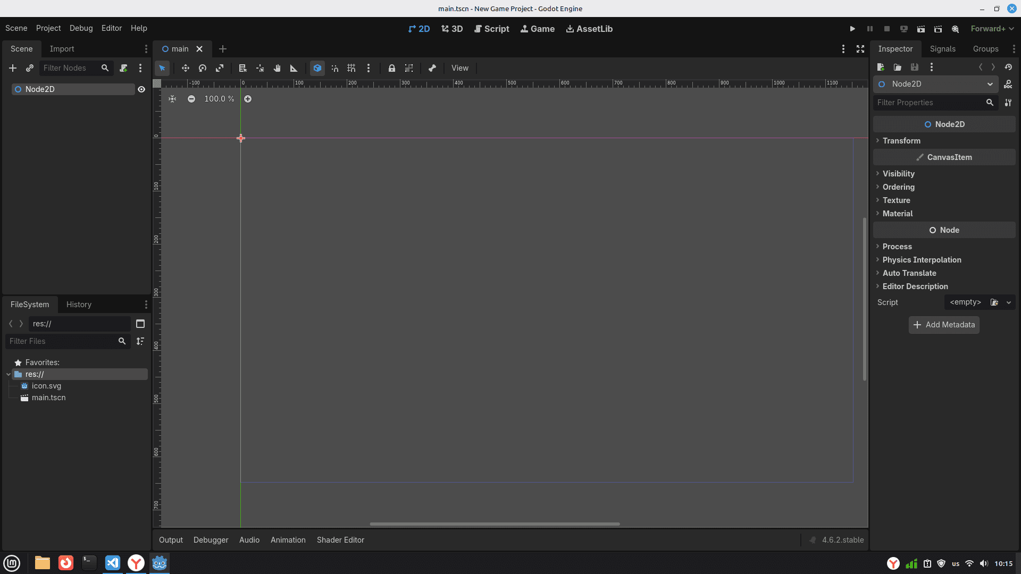
Task: Run the current scene
Action: click(921, 29)
